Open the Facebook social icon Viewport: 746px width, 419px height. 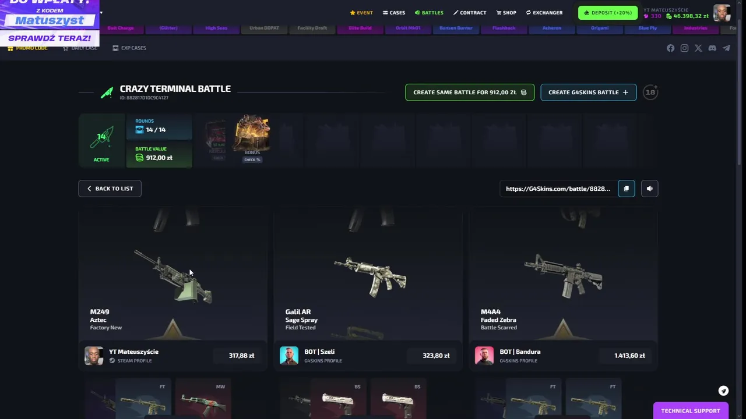pos(670,48)
